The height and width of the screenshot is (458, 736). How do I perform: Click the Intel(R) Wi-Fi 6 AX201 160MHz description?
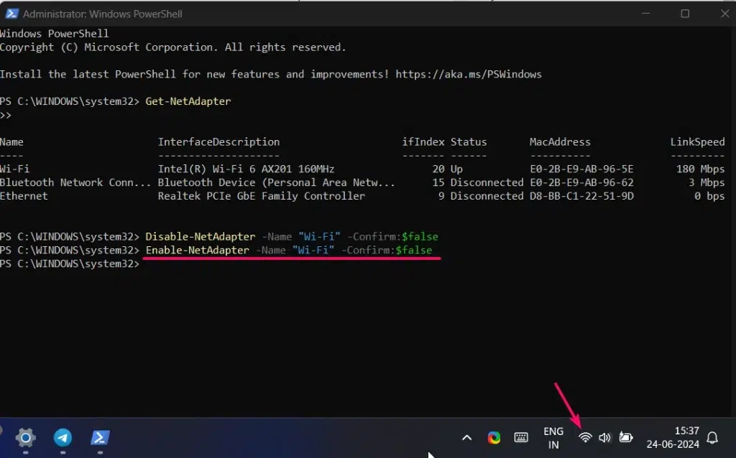246,169
